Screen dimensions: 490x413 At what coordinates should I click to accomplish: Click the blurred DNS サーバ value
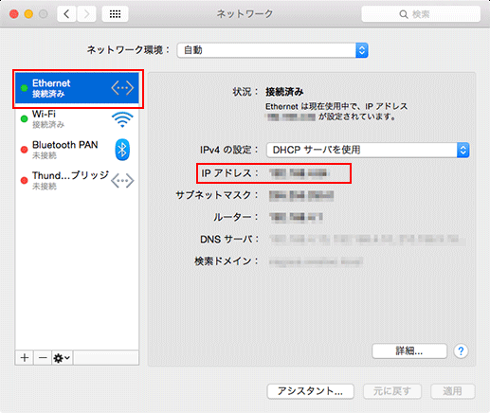pyautogui.click(x=368, y=240)
